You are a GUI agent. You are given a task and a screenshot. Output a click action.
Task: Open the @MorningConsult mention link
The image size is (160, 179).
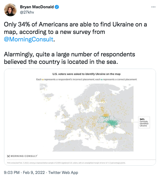29,39
